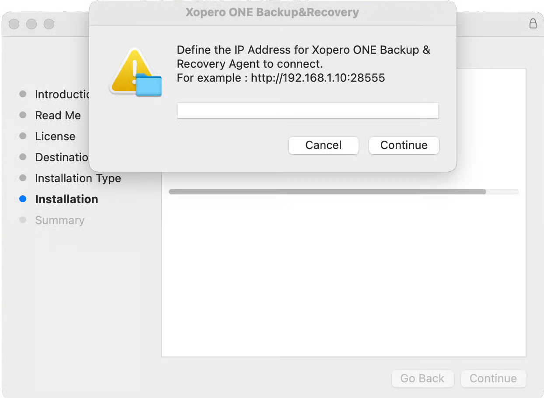
Task: Click the Xopero ONE Backup&Recovery dialog title
Action: click(x=272, y=12)
